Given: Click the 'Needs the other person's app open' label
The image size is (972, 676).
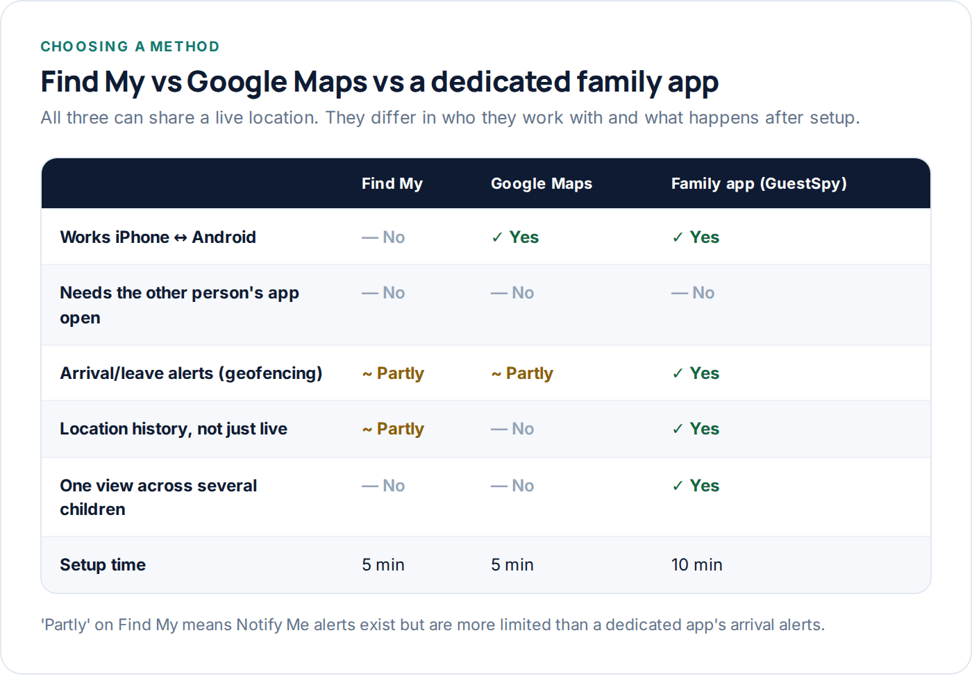Looking at the screenshot, I should 180,305.
